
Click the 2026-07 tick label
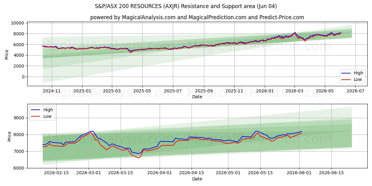coord(355,91)
